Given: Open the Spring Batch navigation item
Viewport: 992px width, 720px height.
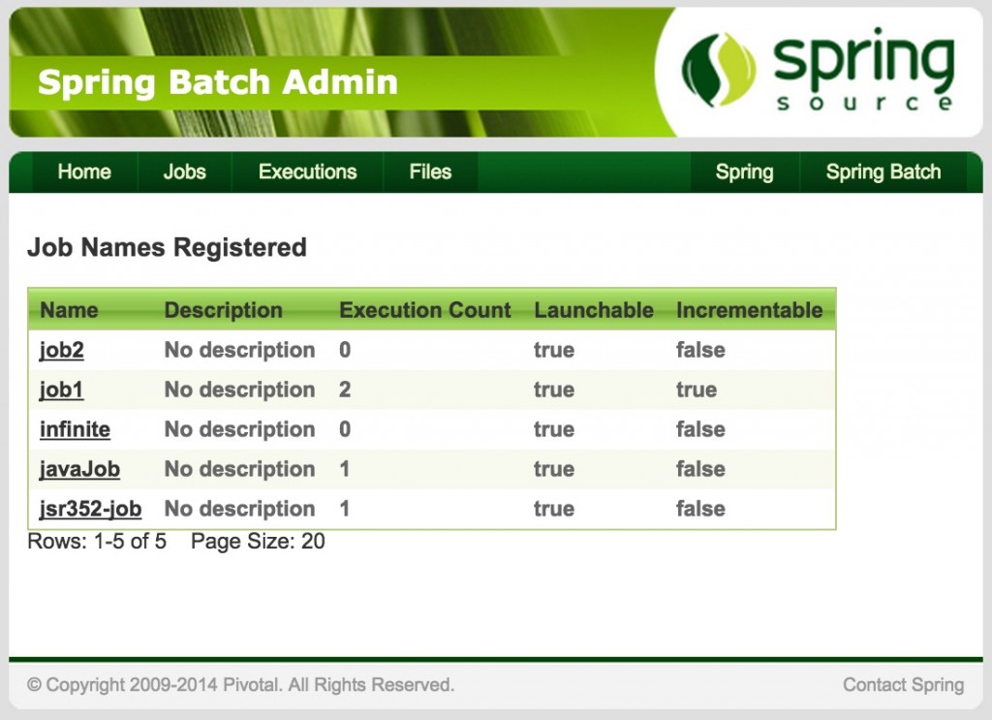Looking at the screenshot, I should coord(883,172).
